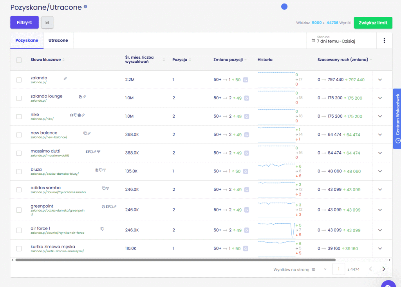Click the Google icon in the nike row
Image resolution: width=401 pixels, height=287 pixels.
point(247,117)
